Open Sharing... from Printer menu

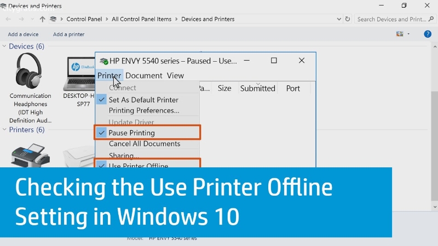147,155
